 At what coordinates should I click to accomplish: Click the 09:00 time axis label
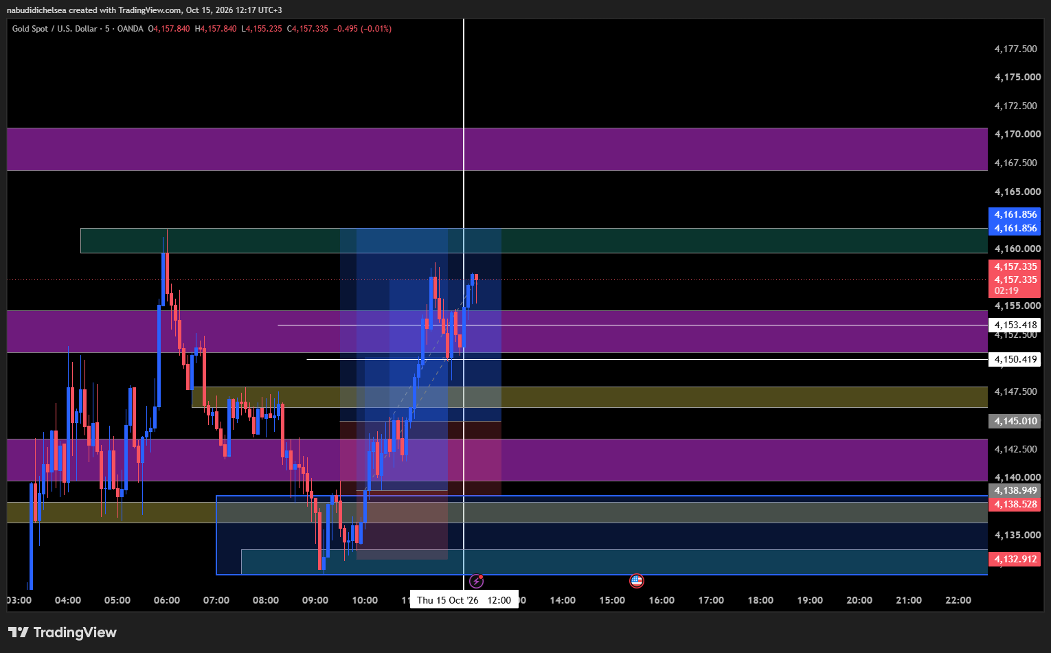(x=315, y=600)
